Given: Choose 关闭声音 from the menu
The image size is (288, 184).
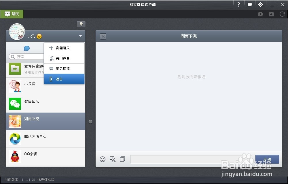Looking at the screenshot, I should (x=64, y=58).
